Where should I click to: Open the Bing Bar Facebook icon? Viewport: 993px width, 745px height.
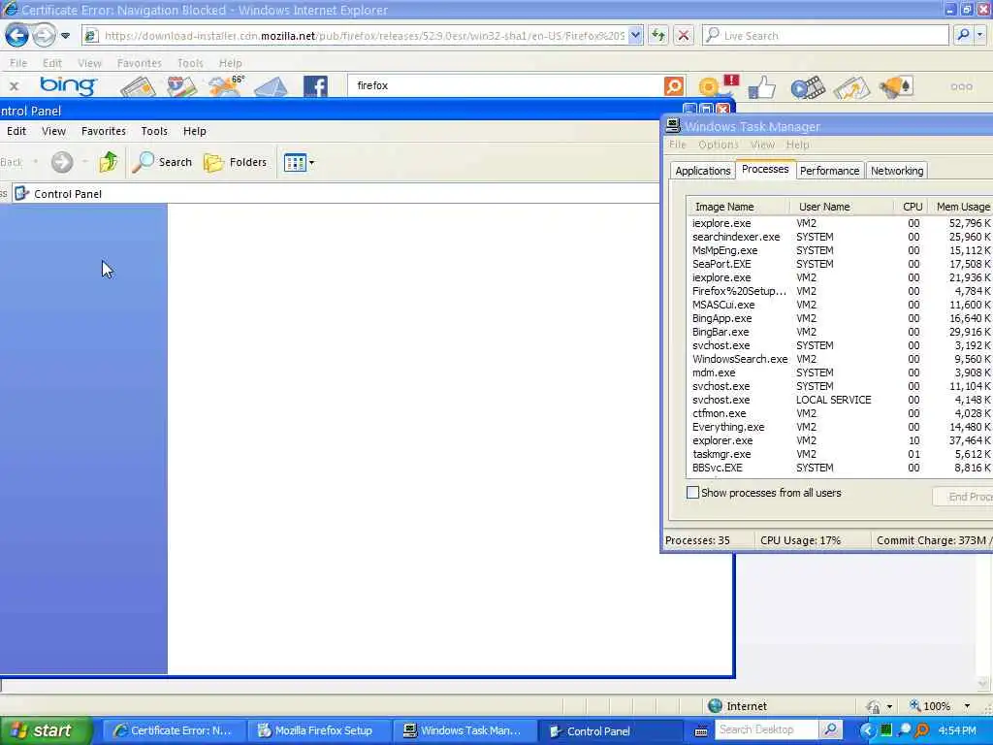(x=315, y=86)
